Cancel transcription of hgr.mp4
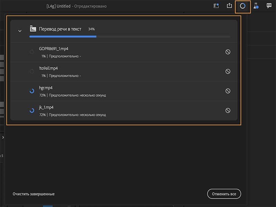 pyautogui.click(x=228, y=91)
